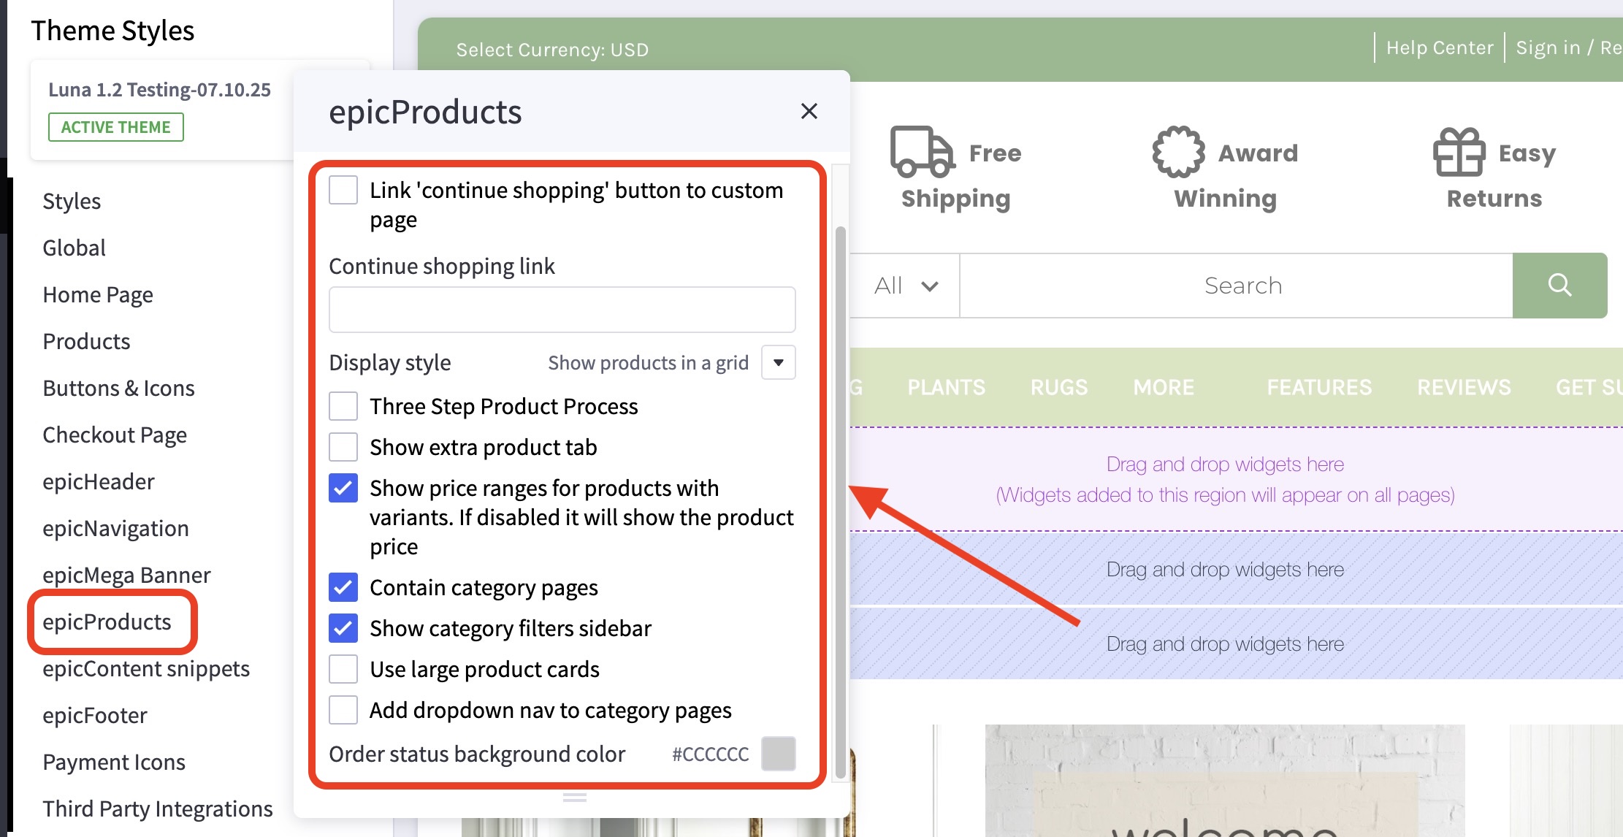Screen dimensions: 1623x837
Task: Uncheck Contain category pages
Action: pos(343,587)
